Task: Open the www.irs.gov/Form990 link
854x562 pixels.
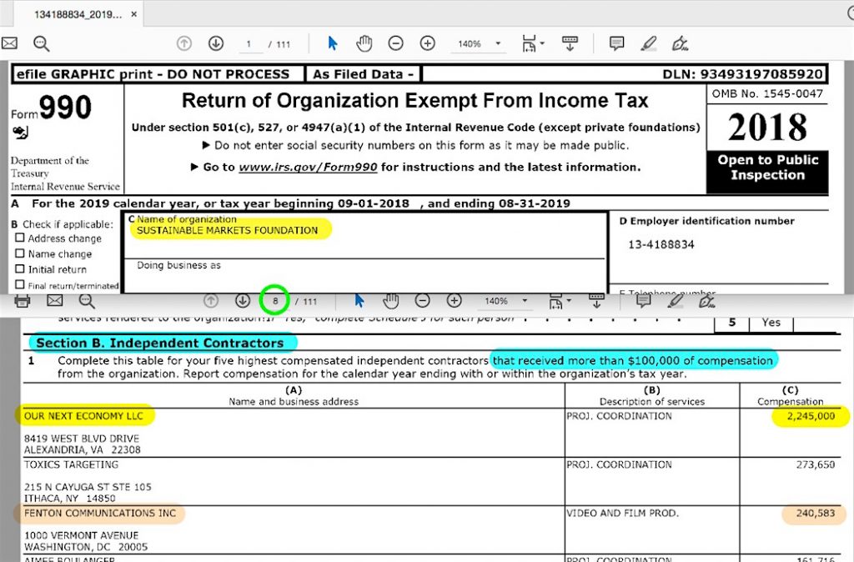Action: click(308, 167)
